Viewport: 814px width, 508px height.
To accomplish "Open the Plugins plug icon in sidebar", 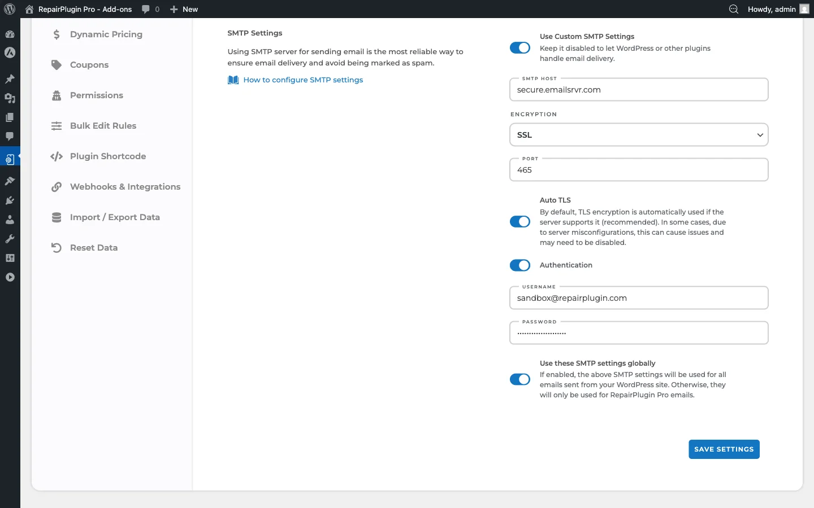I will (10, 200).
